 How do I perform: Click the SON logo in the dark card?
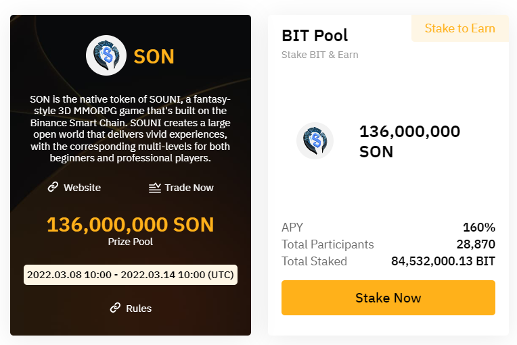(106, 55)
